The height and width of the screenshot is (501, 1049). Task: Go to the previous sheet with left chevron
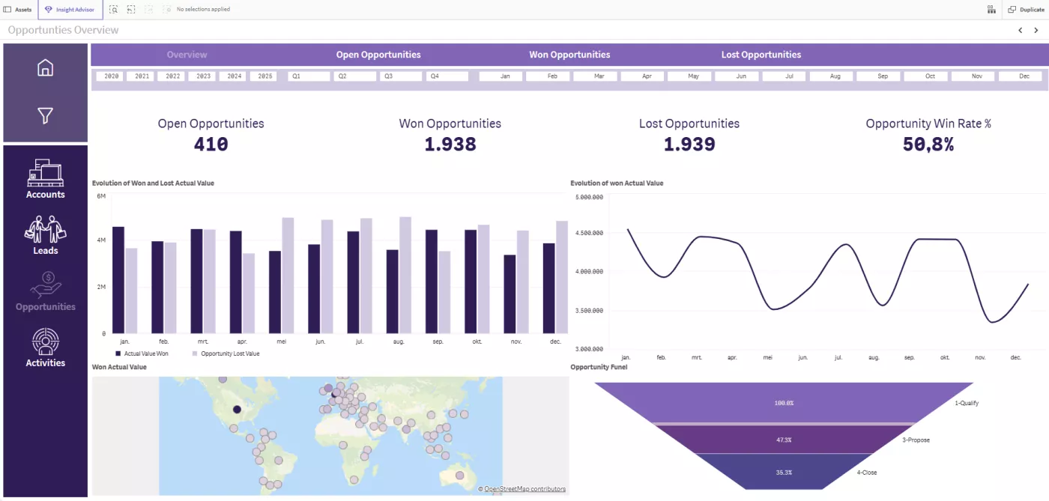point(1020,30)
